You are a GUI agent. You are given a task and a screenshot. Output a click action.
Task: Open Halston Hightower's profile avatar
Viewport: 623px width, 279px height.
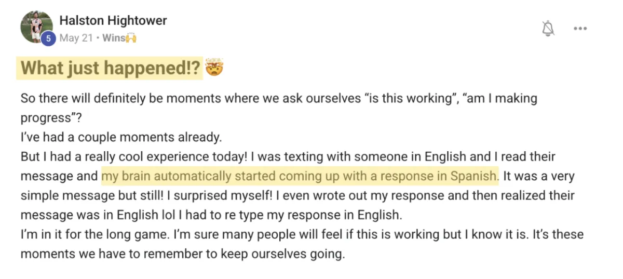(36, 26)
